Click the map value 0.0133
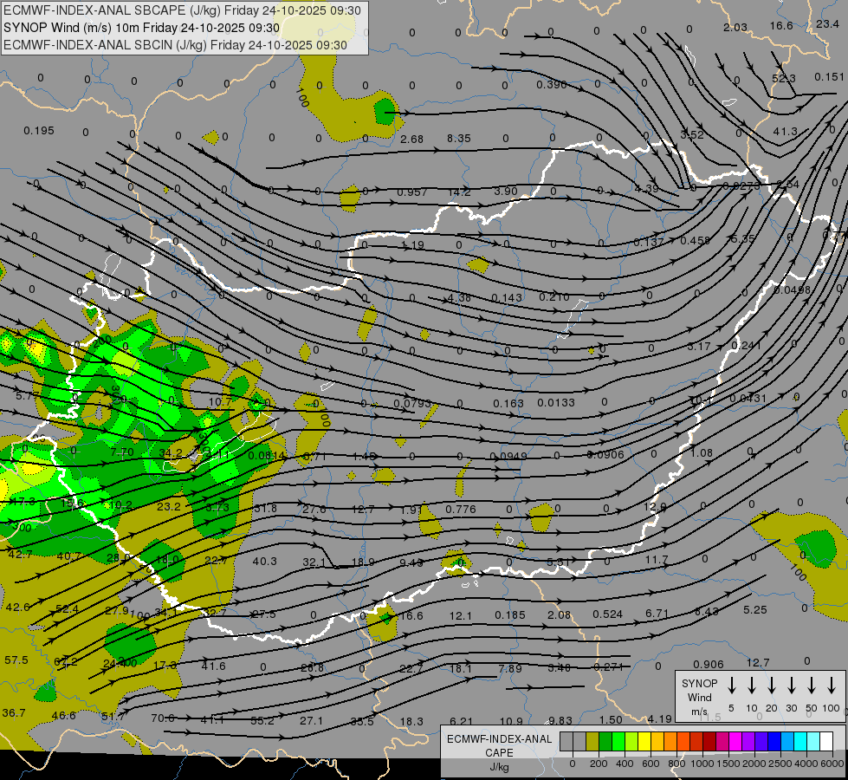The height and width of the screenshot is (780, 848). 556,403
